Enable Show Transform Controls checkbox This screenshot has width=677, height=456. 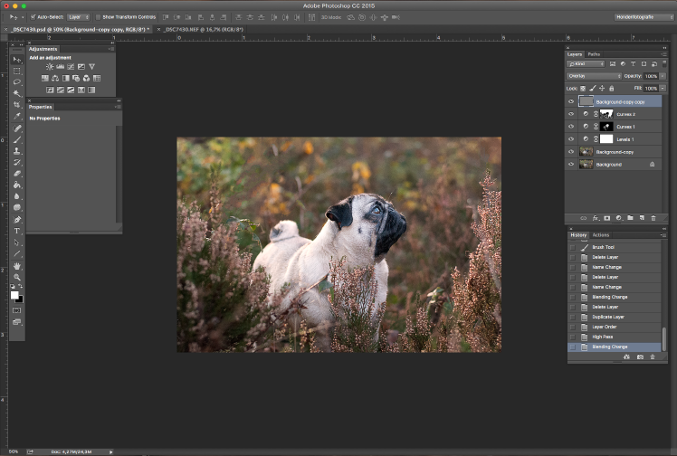(x=98, y=17)
